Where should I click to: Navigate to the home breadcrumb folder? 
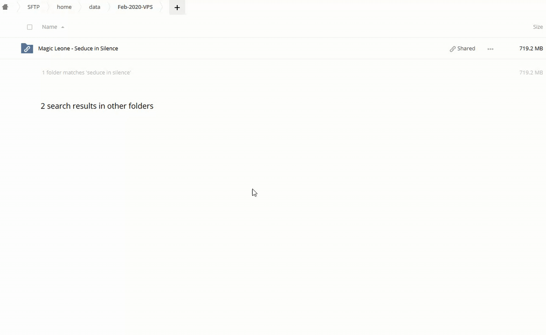[x=64, y=7]
